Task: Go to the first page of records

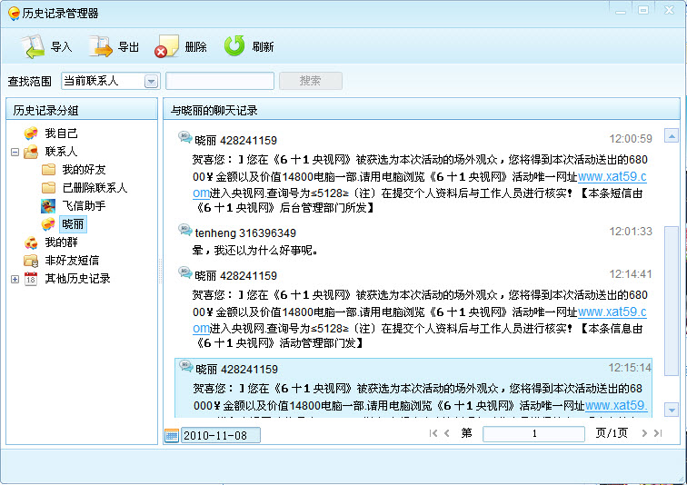Action: pyautogui.click(x=433, y=434)
